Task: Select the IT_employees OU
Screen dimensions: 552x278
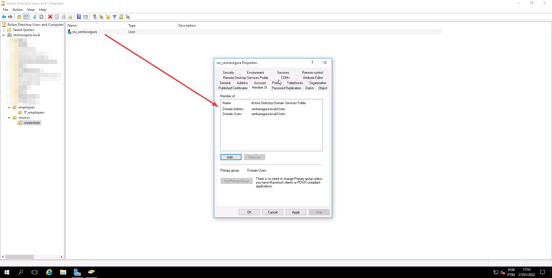Action: (34, 112)
